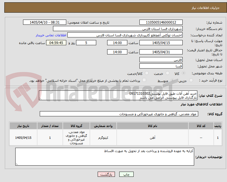Open buyer contact info link

[x=51, y=35]
